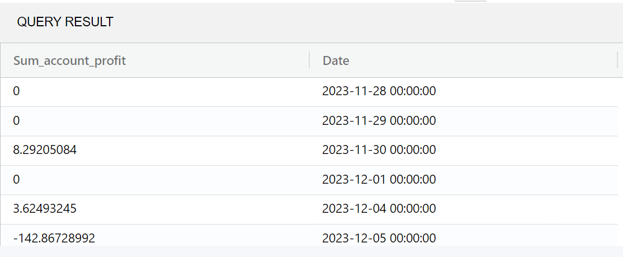
Task: Select the 2023-11-29 00:00:00 date cell
Action: coord(379,121)
